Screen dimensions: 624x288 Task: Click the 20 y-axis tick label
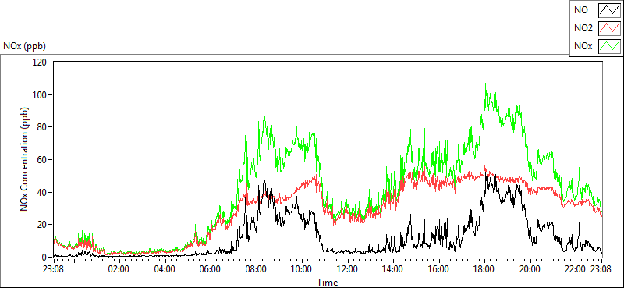coord(43,225)
